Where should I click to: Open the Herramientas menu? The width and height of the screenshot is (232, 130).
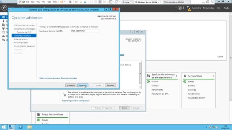coord(208,8)
